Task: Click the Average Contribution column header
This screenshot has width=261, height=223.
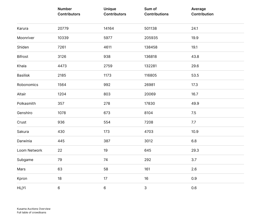Action: tap(202, 11)
